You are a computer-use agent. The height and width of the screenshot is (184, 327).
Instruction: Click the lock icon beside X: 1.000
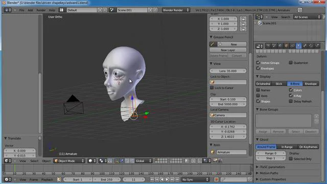(x=243, y=19)
